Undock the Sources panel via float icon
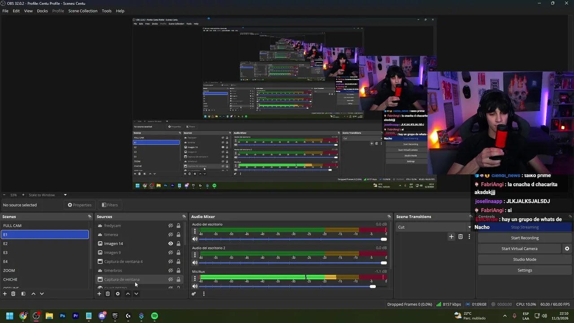The height and width of the screenshot is (323, 574). pos(184,217)
